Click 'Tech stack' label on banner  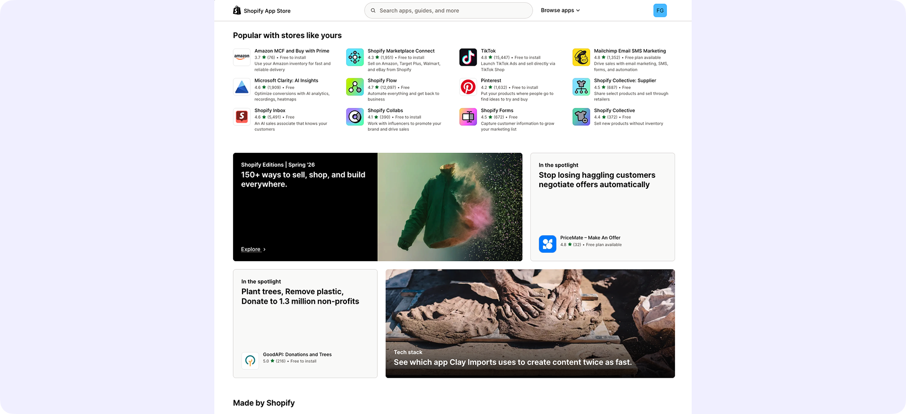click(x=408, y=352)
